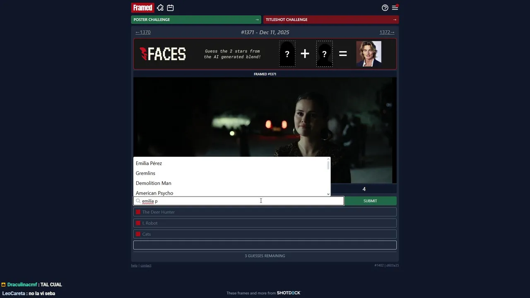Click the second mystery face silhouette
This screenshot has width=530, height=298.
coord(324,54)
